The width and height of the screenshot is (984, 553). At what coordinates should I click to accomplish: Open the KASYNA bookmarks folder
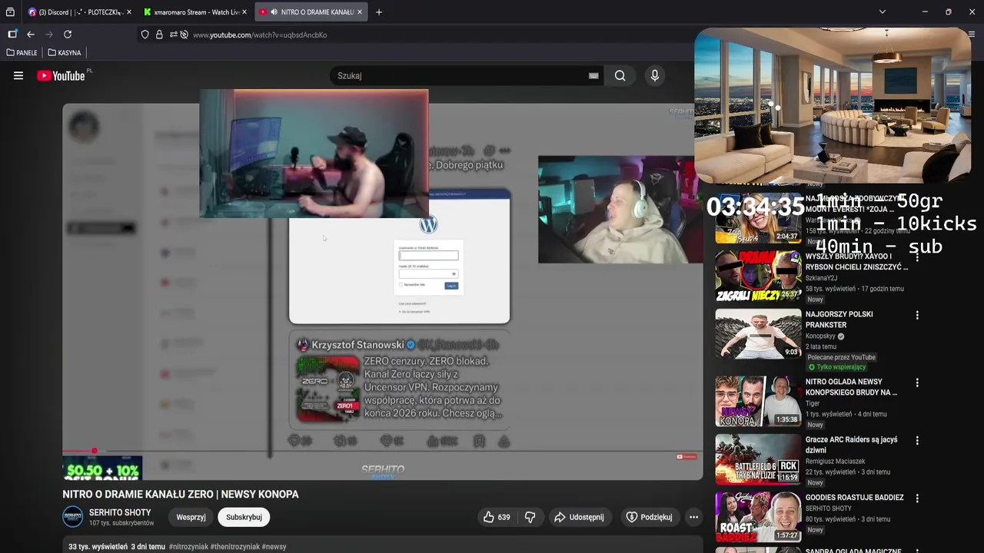click(65, 53)
